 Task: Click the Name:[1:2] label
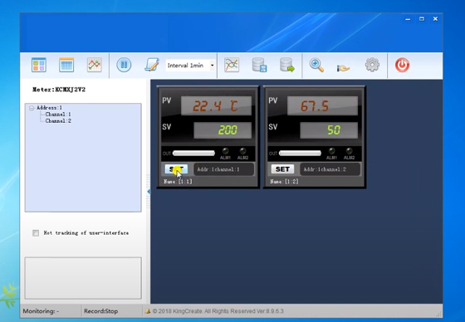pyautogui.click(x=284, y=182)
